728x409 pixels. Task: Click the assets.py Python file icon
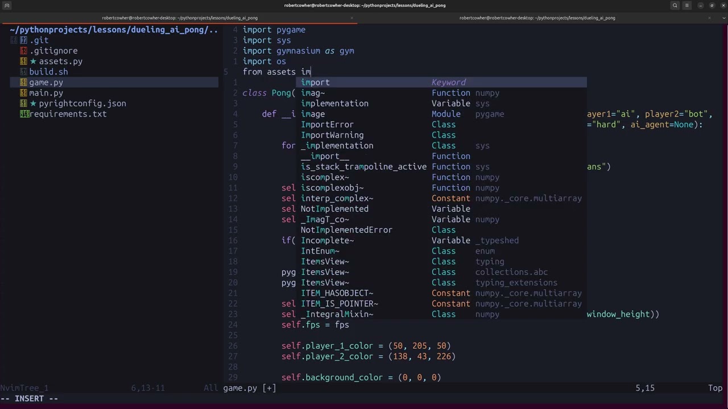tap(23, 61)
